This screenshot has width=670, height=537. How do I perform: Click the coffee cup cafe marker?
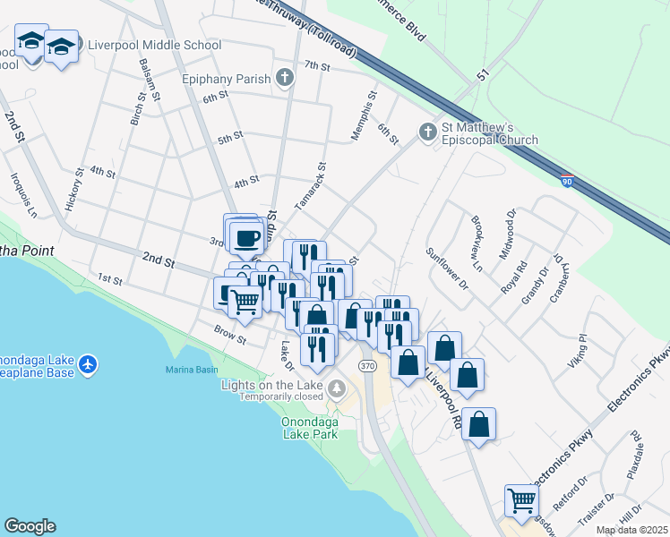[247, 238]
